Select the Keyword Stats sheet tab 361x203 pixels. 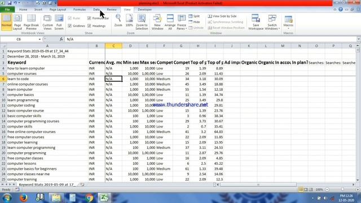click(47, 184)
